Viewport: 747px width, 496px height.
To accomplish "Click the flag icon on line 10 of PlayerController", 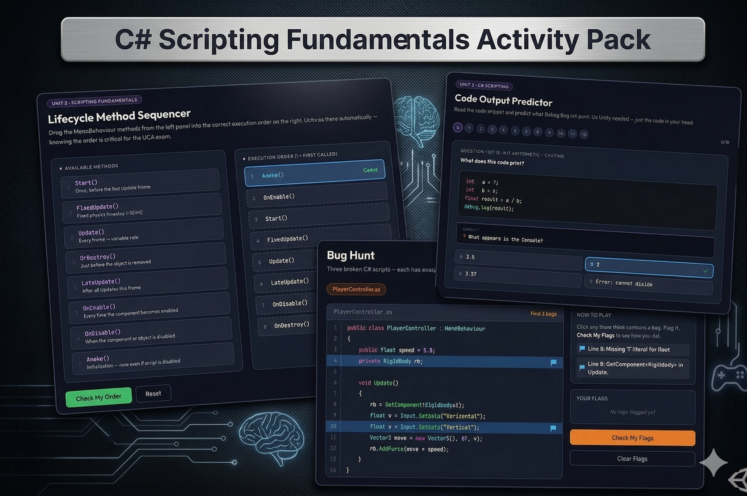I will coord(553,427).
